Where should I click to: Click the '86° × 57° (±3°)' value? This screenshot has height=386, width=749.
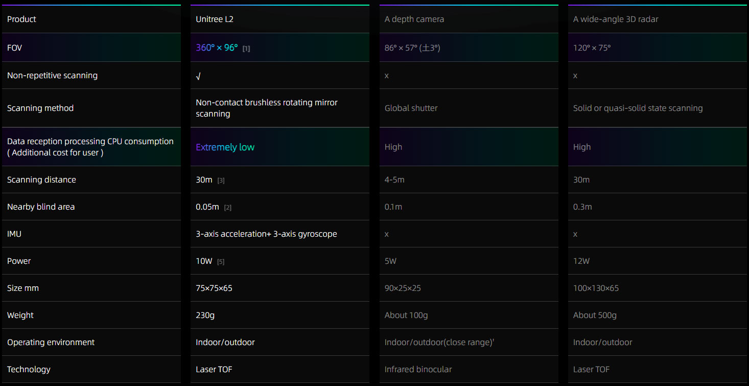412,48
